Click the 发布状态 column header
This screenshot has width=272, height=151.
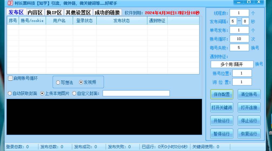pos(122,20)
